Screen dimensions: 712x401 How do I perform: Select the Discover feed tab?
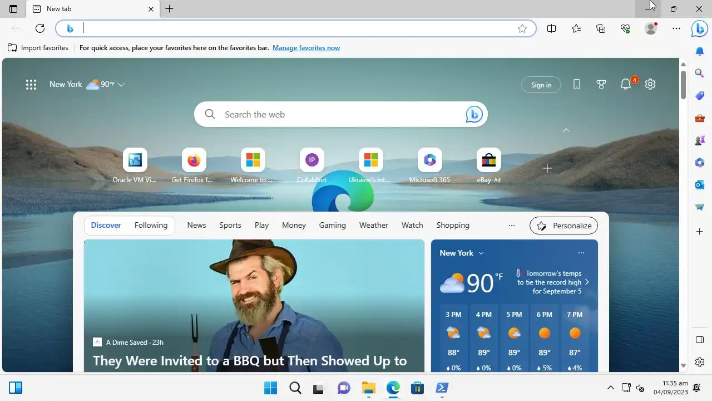tap(106, 226)
